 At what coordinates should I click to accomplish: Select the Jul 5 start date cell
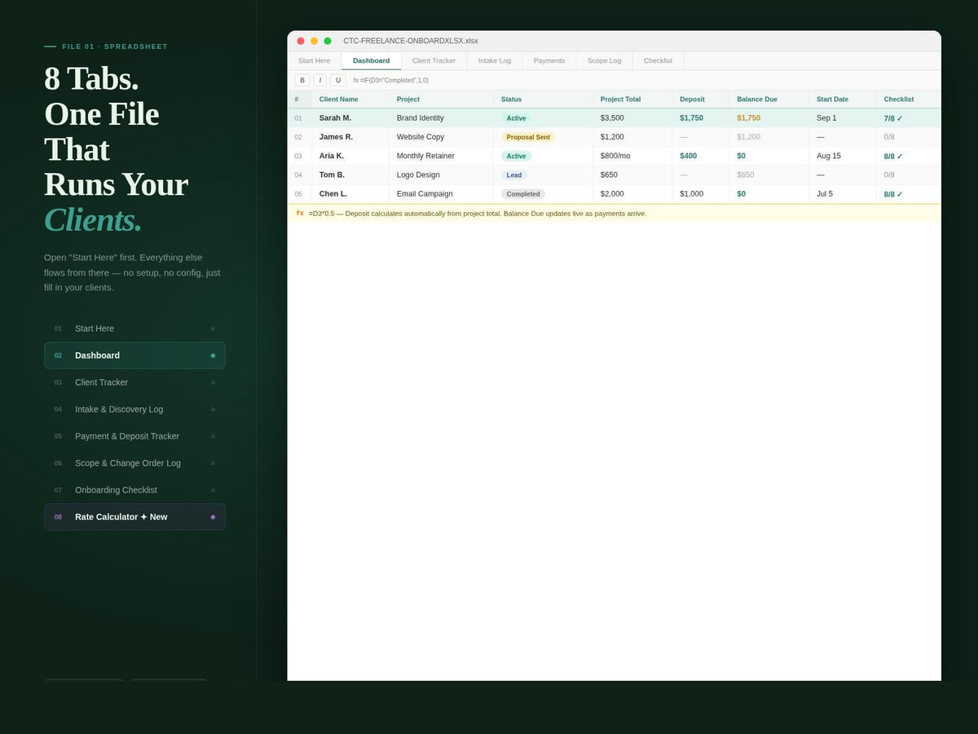point(843,194)
